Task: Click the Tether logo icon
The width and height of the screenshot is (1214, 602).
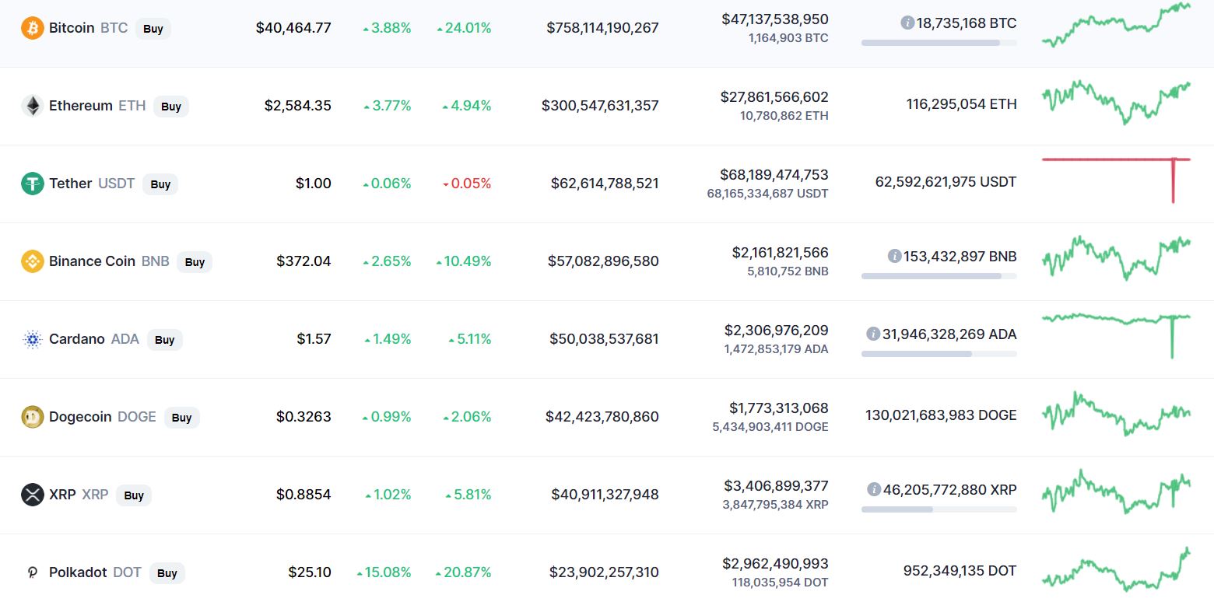Action: 33,184
